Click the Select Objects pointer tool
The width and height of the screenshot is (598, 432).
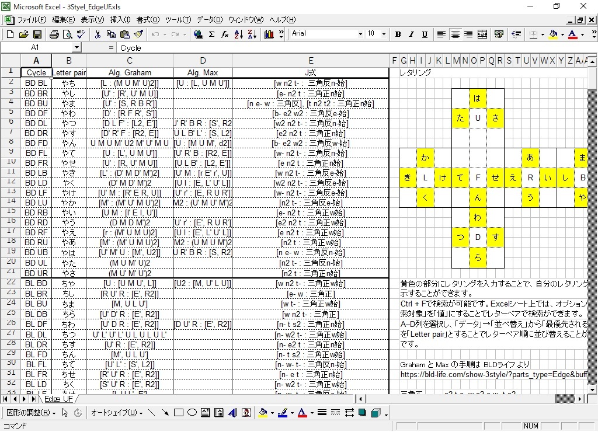(65, 413)
